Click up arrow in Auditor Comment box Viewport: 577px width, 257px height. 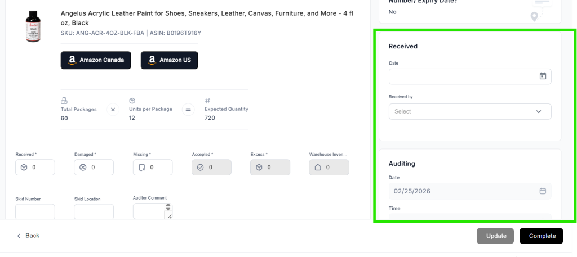[168, 205]
